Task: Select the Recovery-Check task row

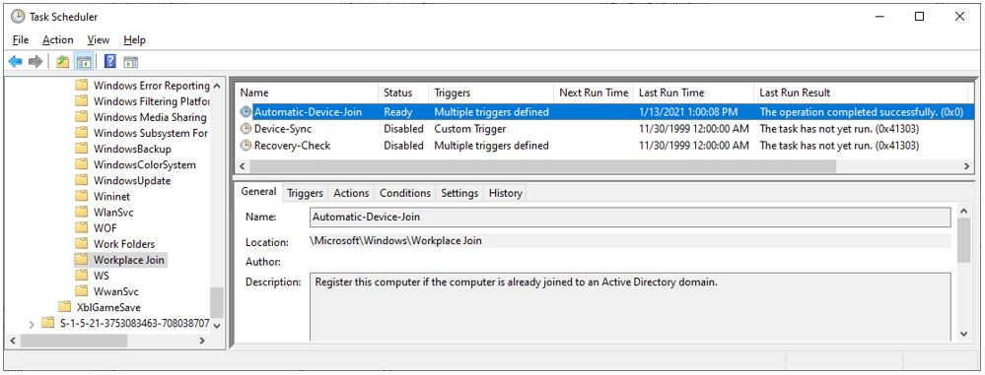Action: (x=604, y=146)
